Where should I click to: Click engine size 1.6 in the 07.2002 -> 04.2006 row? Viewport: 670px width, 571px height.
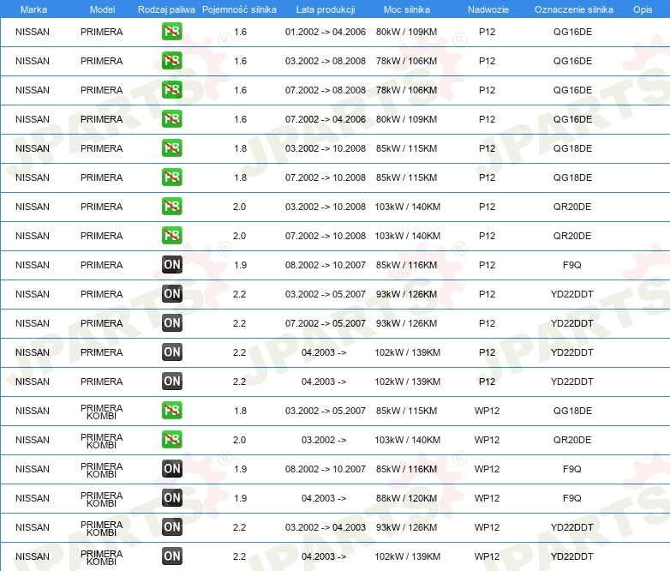pyautogui.click(x=240, y=119)
